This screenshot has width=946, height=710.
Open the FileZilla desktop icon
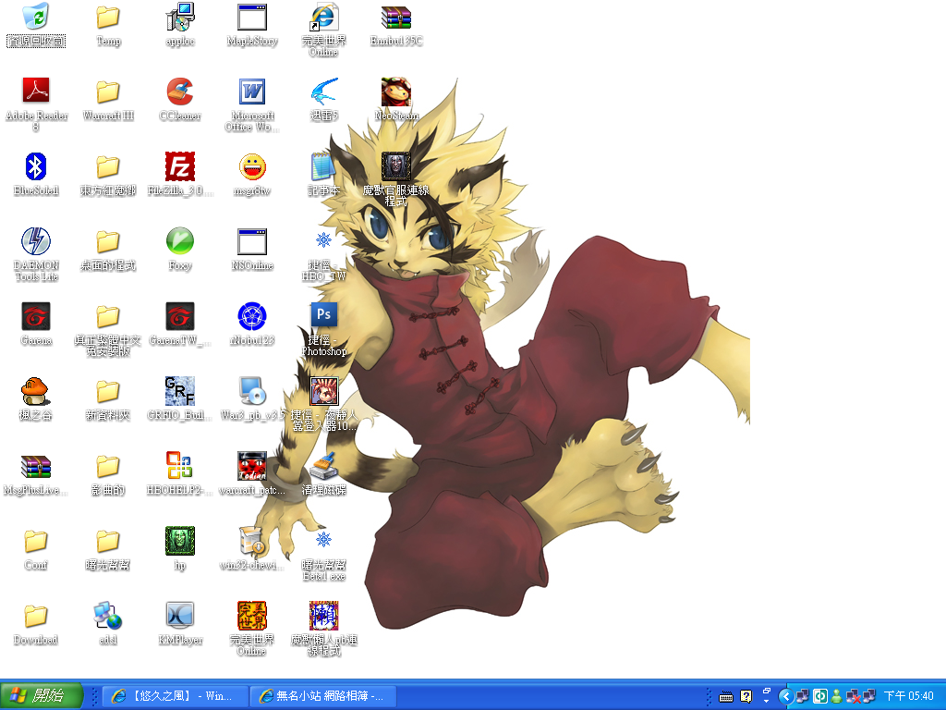pos(180,166)
